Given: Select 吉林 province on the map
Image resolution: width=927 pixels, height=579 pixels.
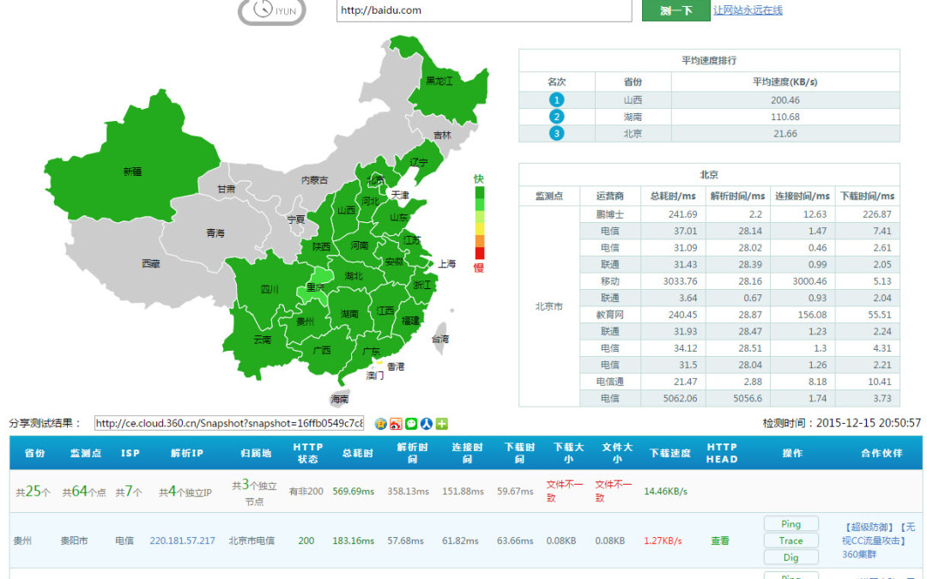Looking at the screenshot, I should click(x=442, y=136).
